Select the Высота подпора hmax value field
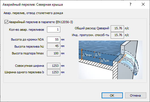The height and width of the screenshot is (102, 150). [x=53, y=54]
